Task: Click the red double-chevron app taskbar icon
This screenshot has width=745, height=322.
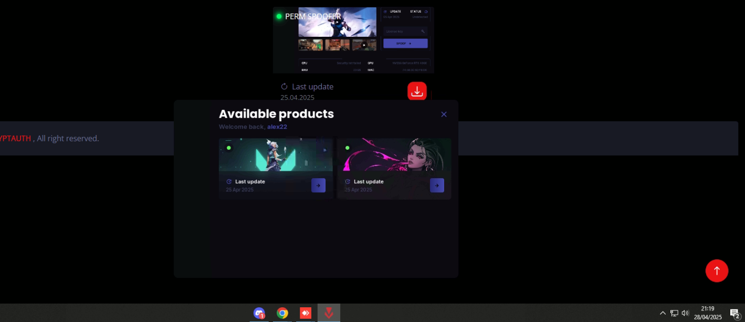Action: point(329,313)
